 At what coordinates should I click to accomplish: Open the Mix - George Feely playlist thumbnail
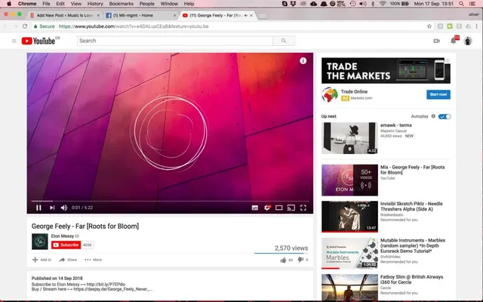click(x=349, y=180)
